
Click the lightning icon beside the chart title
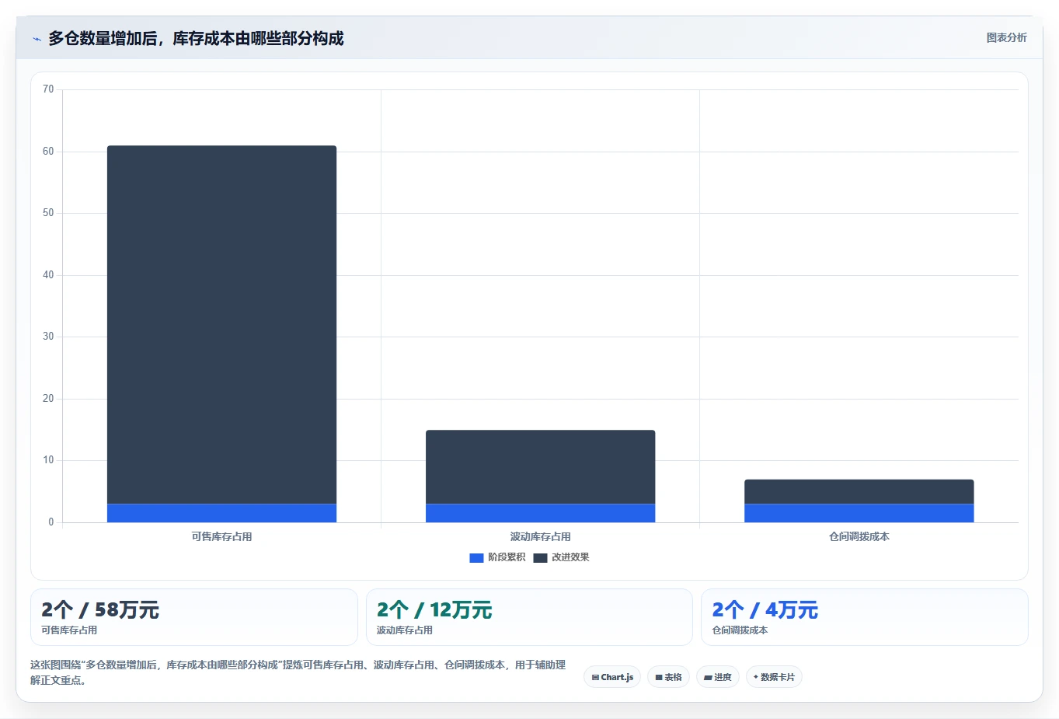click(x=37, y=39)
